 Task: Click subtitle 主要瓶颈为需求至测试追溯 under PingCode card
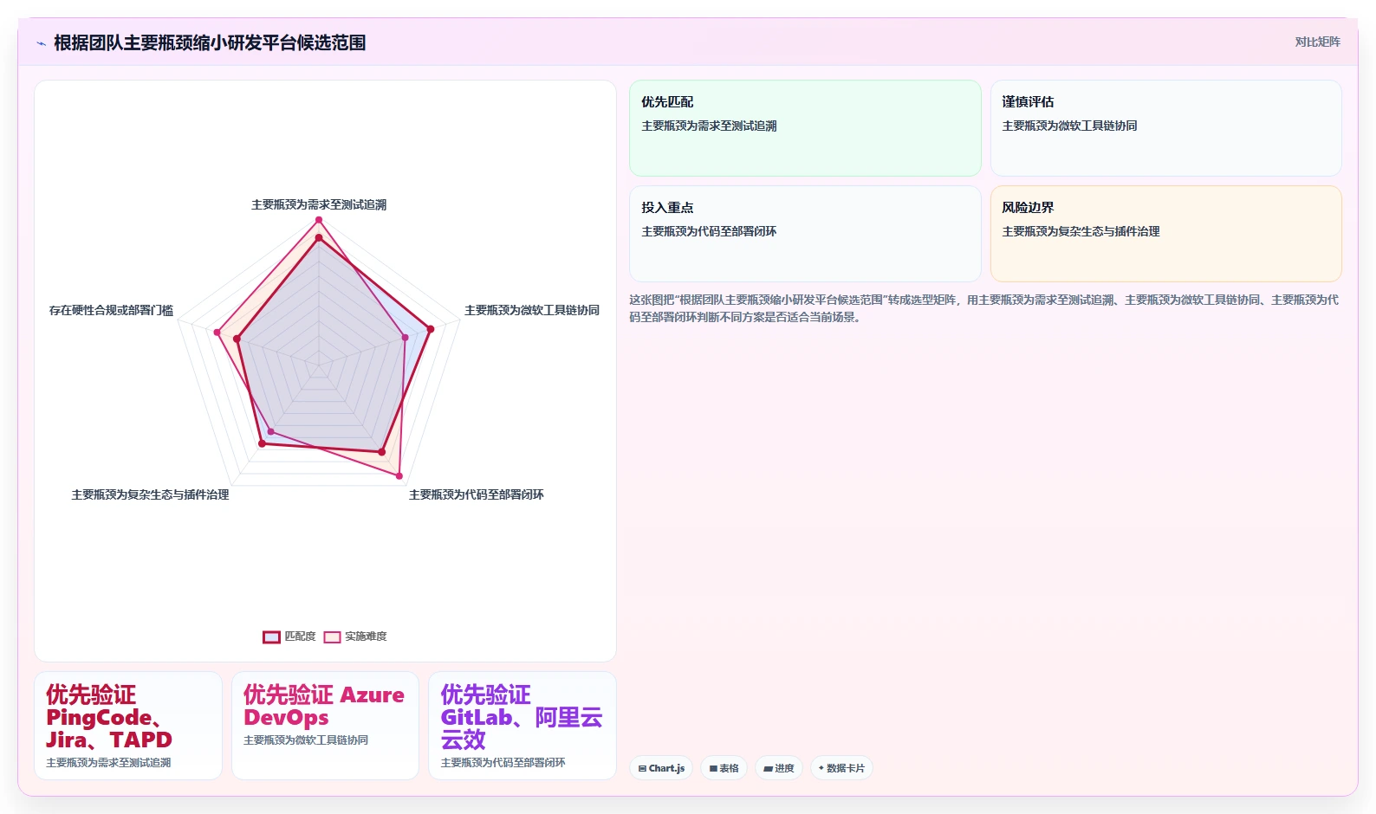click(x=108, y=763)
